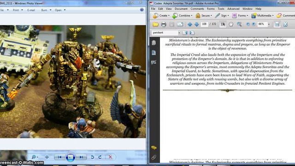Open the Acrobat Tools menu
Screen dimensions: 295x166
point(221,9)
